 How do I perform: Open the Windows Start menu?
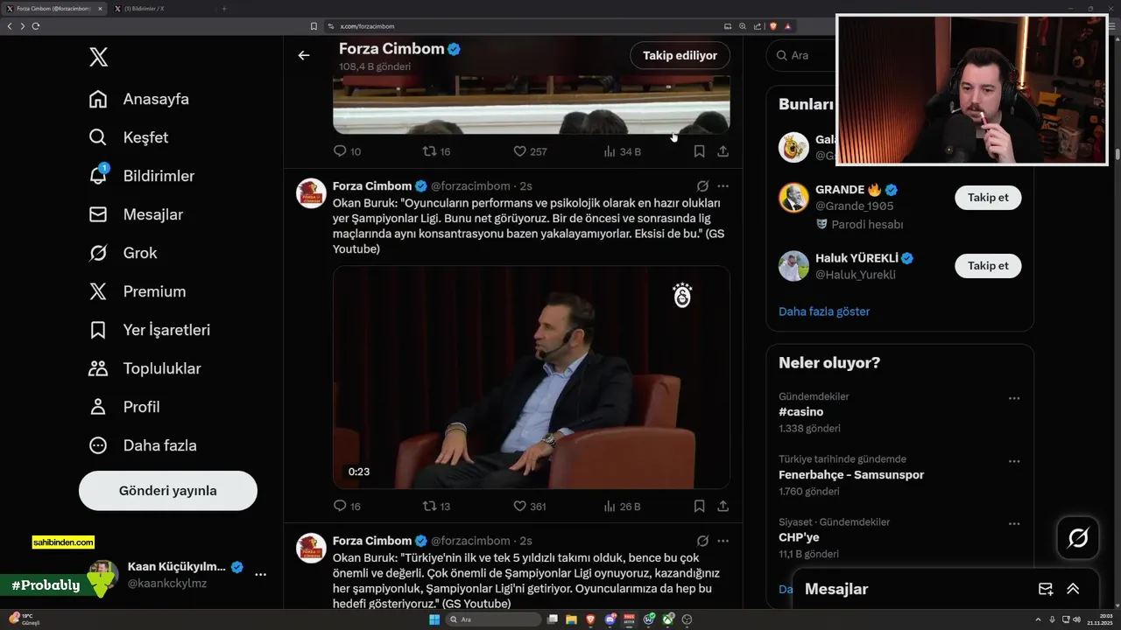click(434, 619)
